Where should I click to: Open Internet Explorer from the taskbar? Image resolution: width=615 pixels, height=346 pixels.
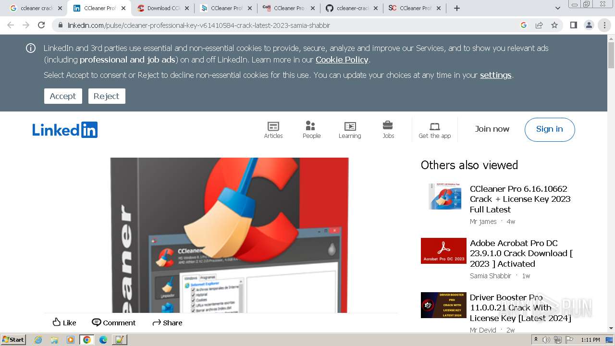[38, 340]
